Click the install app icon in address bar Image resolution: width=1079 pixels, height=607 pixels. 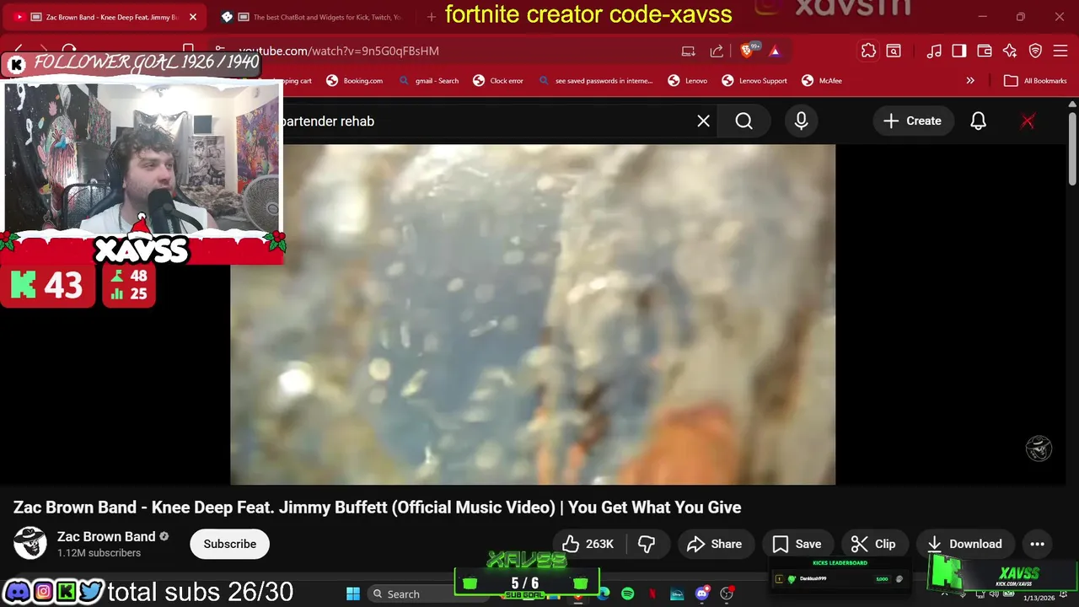point(689,51)
